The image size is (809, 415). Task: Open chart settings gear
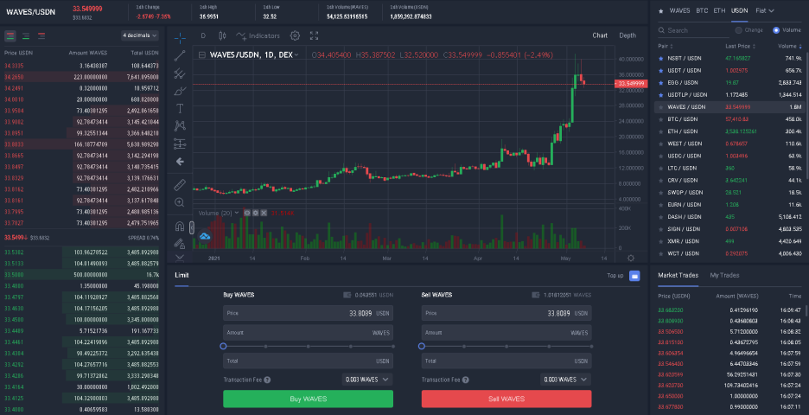(295, 35)
